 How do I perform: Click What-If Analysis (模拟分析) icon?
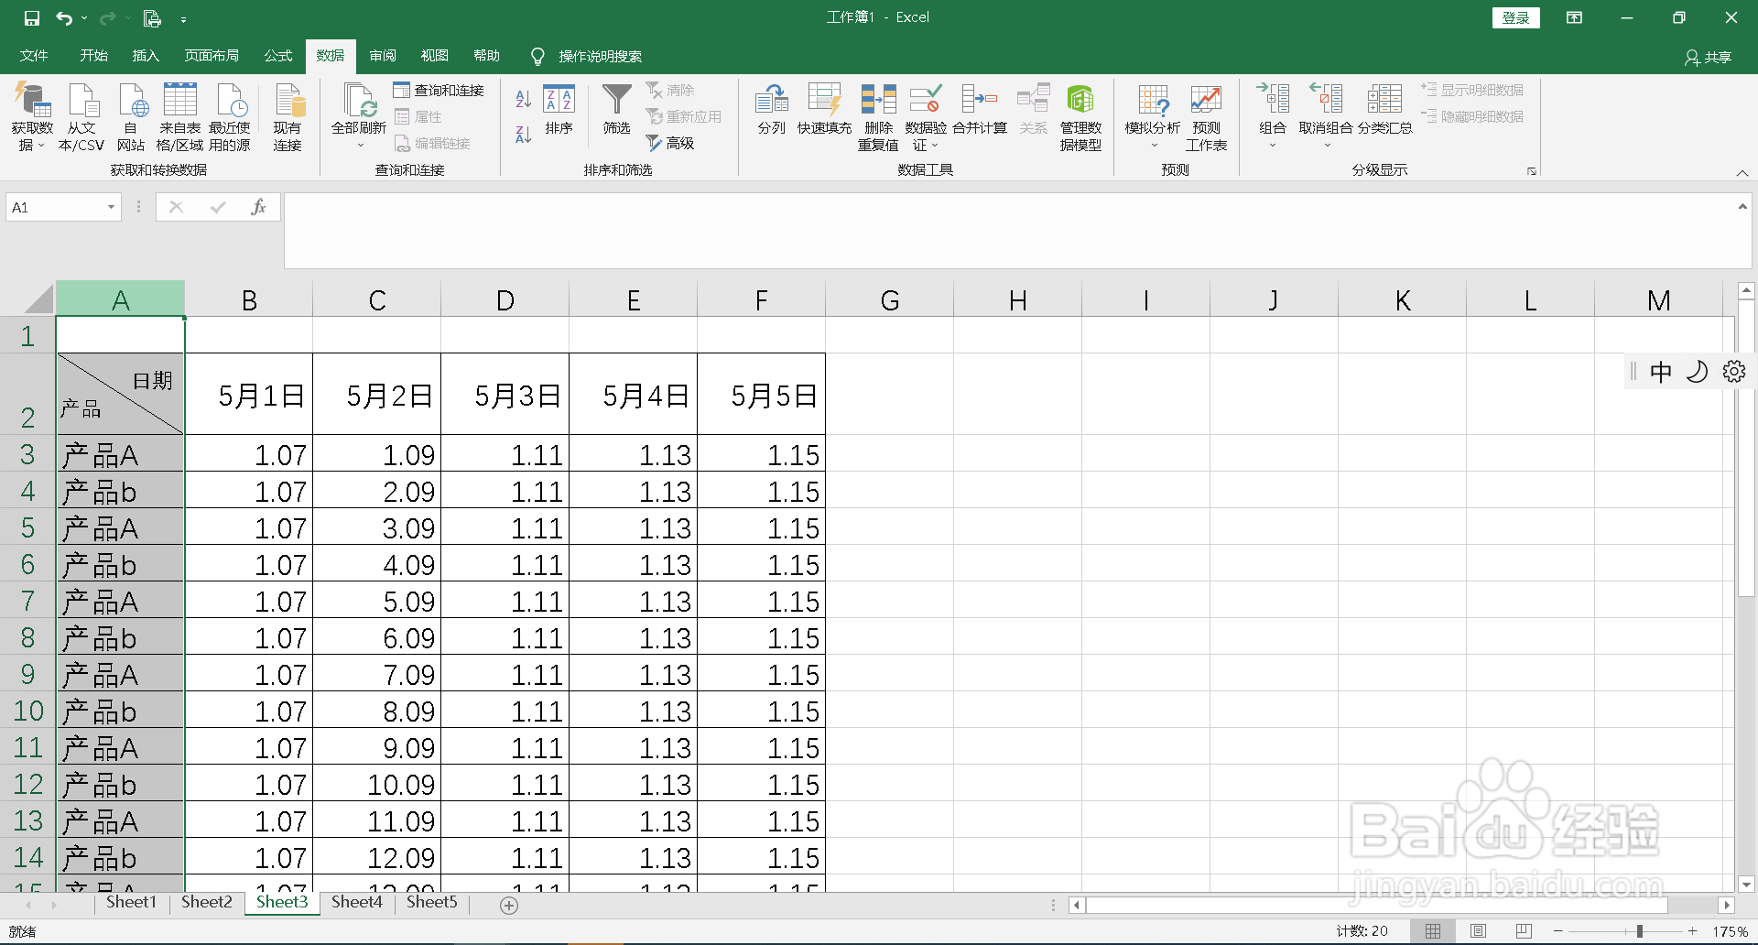point(1153,117)
